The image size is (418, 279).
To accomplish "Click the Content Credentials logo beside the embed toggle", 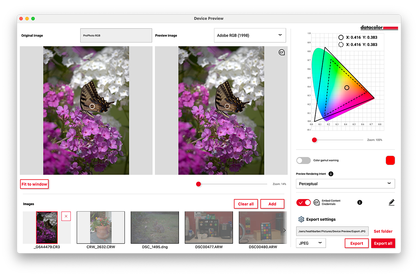I will tap(317, 202).
